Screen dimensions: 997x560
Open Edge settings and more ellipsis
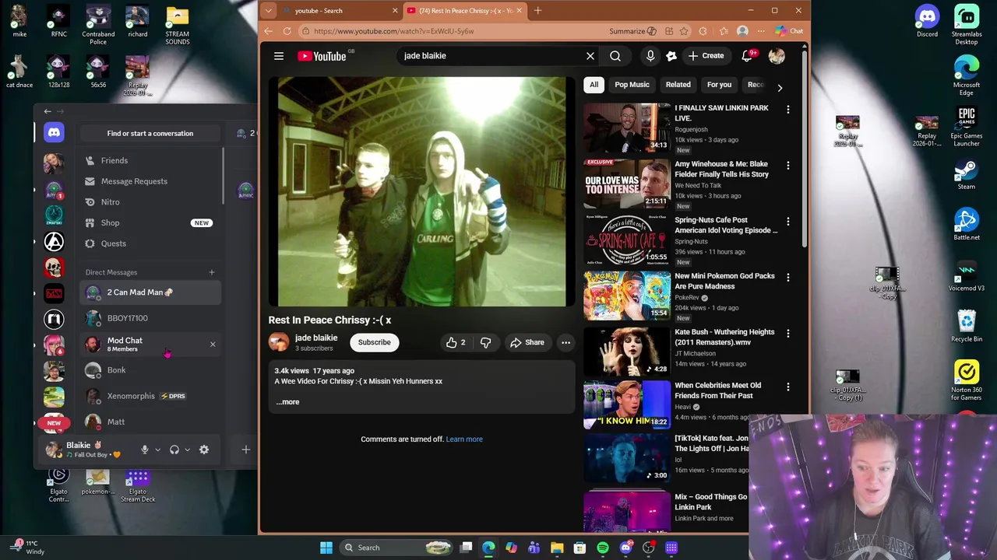(761, 31)
